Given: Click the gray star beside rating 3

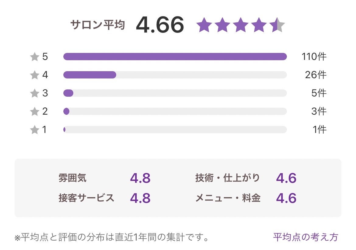Looking at the screenshot, I should coord(35,93).
